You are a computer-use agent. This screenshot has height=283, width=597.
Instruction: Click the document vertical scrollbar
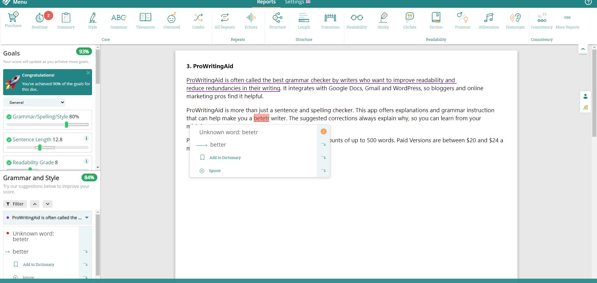[x=594, y=93]
